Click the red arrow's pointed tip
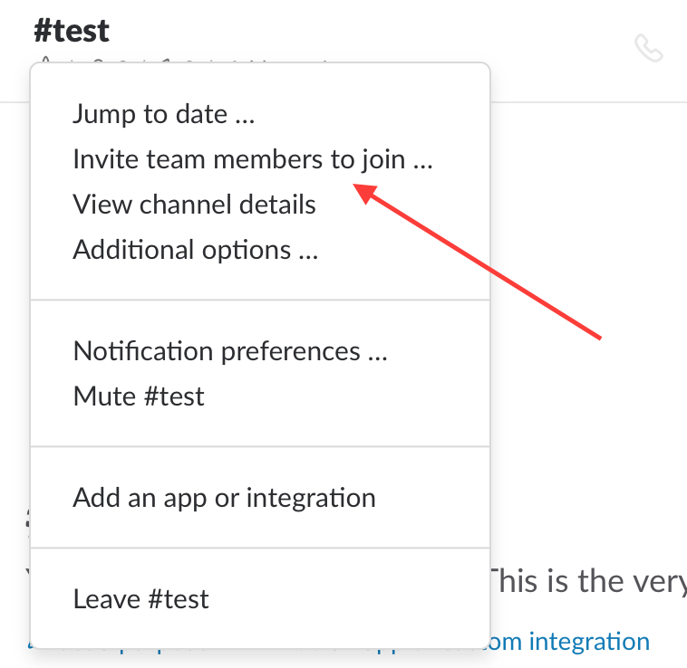 [354, 185]
